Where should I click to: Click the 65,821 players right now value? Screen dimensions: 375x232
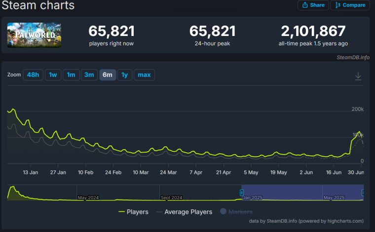112,31
